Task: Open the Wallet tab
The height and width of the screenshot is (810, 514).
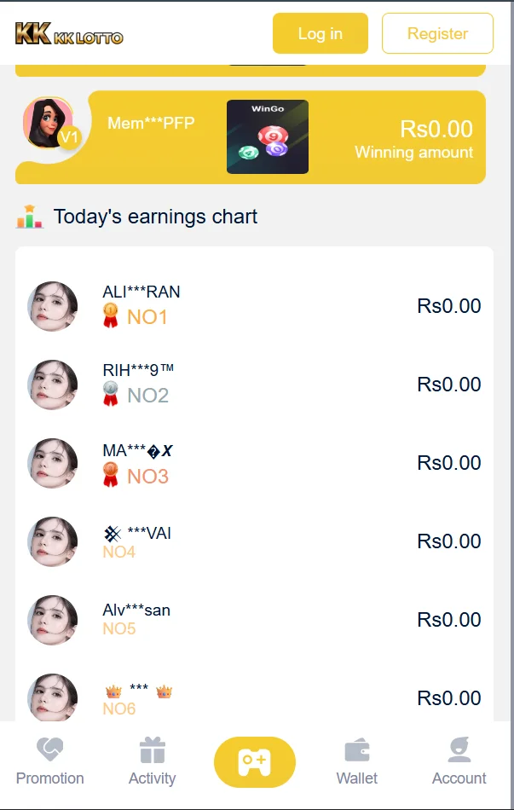Action: click(357, 762)
